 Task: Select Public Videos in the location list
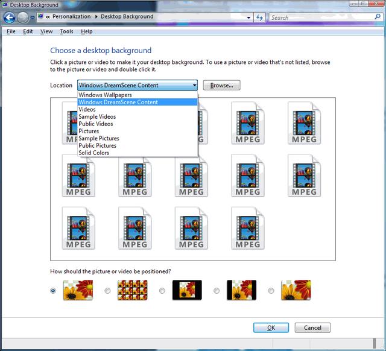point(138,124)
